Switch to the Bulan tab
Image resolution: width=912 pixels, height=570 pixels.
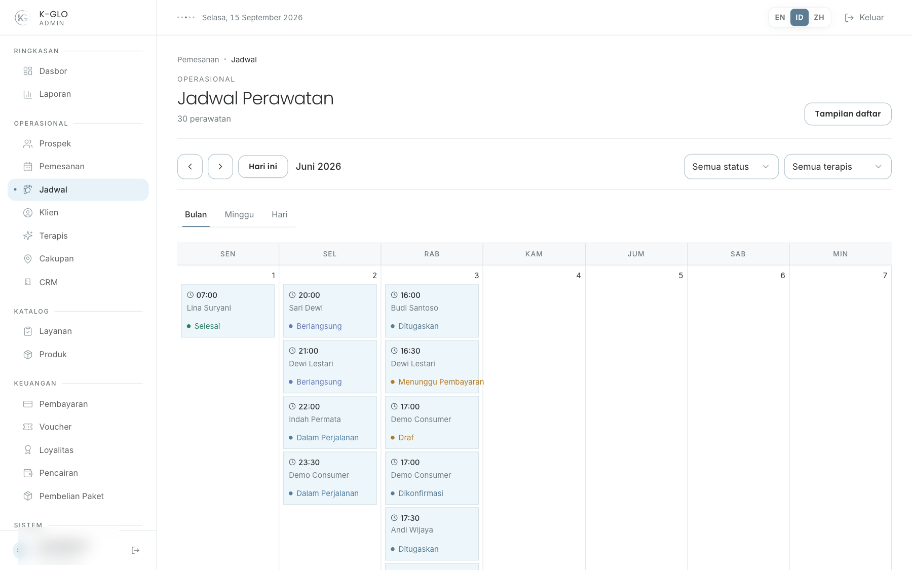click(x=196, y=215)
